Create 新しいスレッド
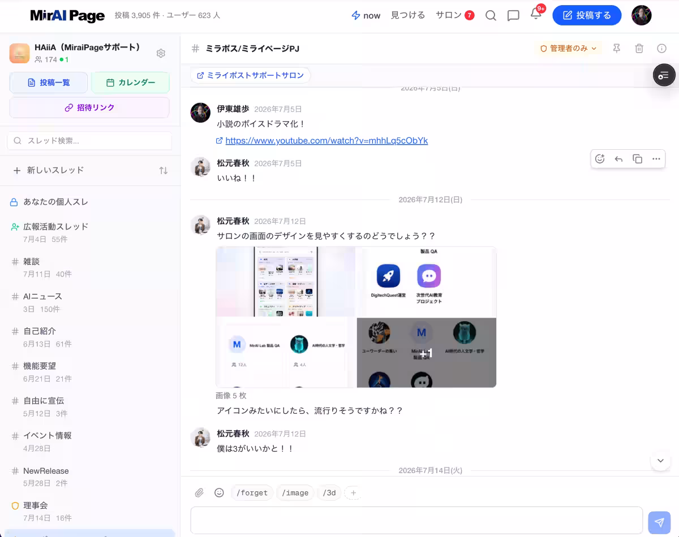 pyautogui.click(x=49, y=170)
